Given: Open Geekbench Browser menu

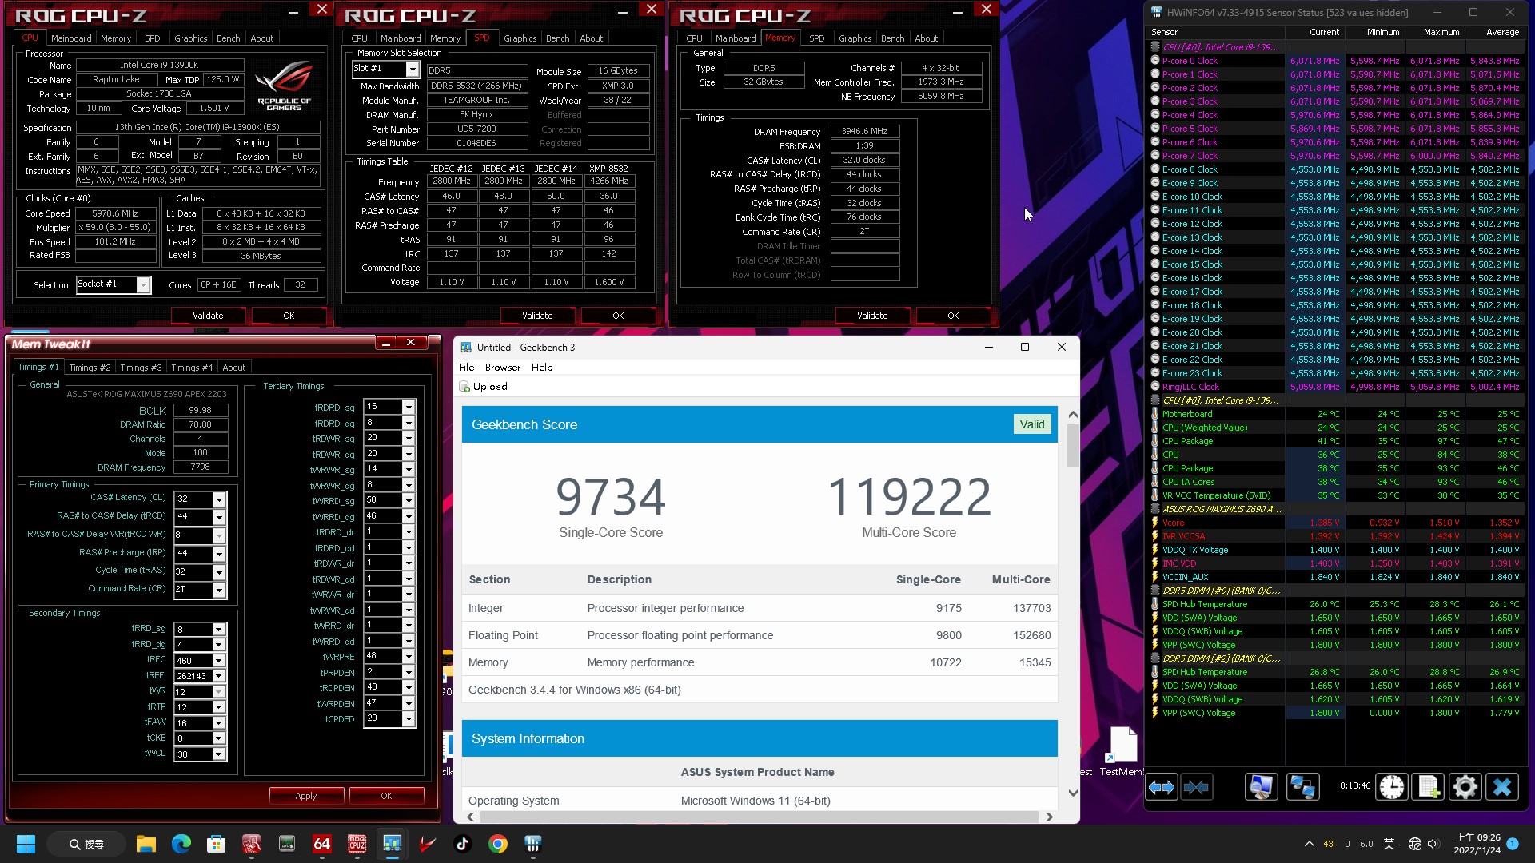Looking at the screenshot, I should tap(503, 368).
